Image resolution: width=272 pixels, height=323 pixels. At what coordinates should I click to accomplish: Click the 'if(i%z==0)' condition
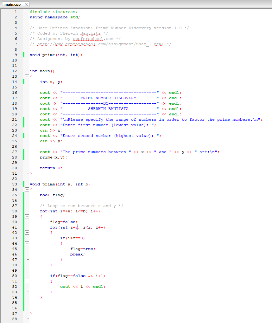point(73,238)
